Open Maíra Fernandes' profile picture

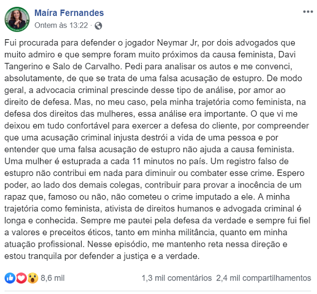[x=17, y=20]
